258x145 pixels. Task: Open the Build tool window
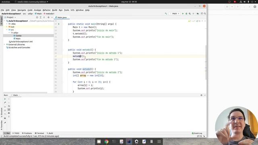[50, 133]
